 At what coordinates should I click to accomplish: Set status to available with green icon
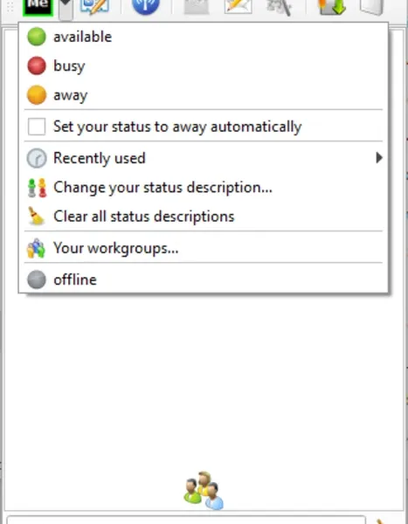204,37
